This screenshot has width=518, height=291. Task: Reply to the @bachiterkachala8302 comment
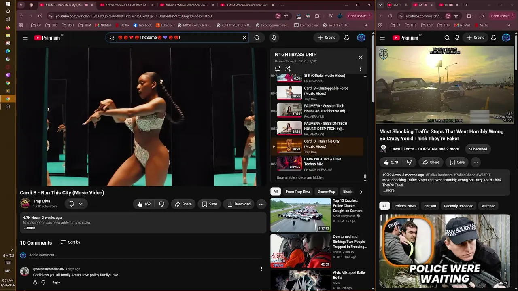56,283
